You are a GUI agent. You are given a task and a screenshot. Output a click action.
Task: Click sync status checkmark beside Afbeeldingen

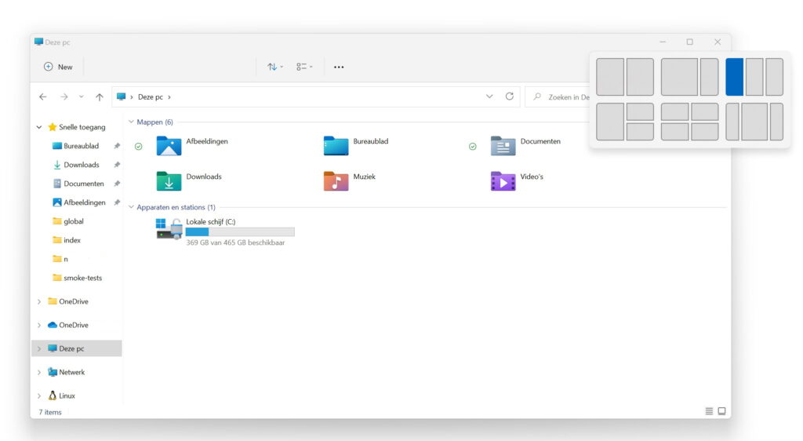(x=138, y=147)
